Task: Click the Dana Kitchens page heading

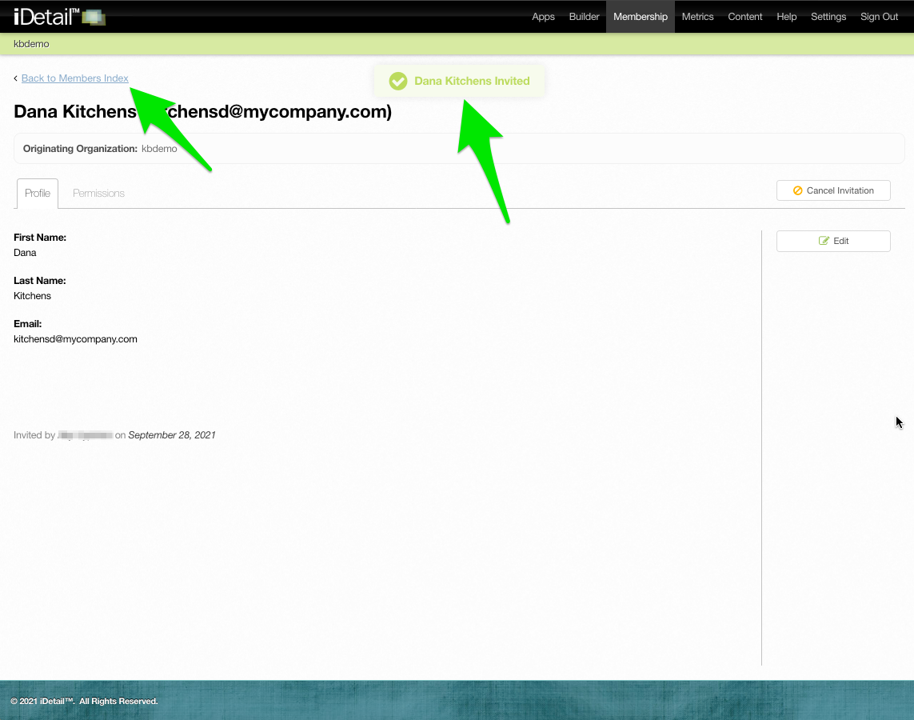Action: point(202,111)
